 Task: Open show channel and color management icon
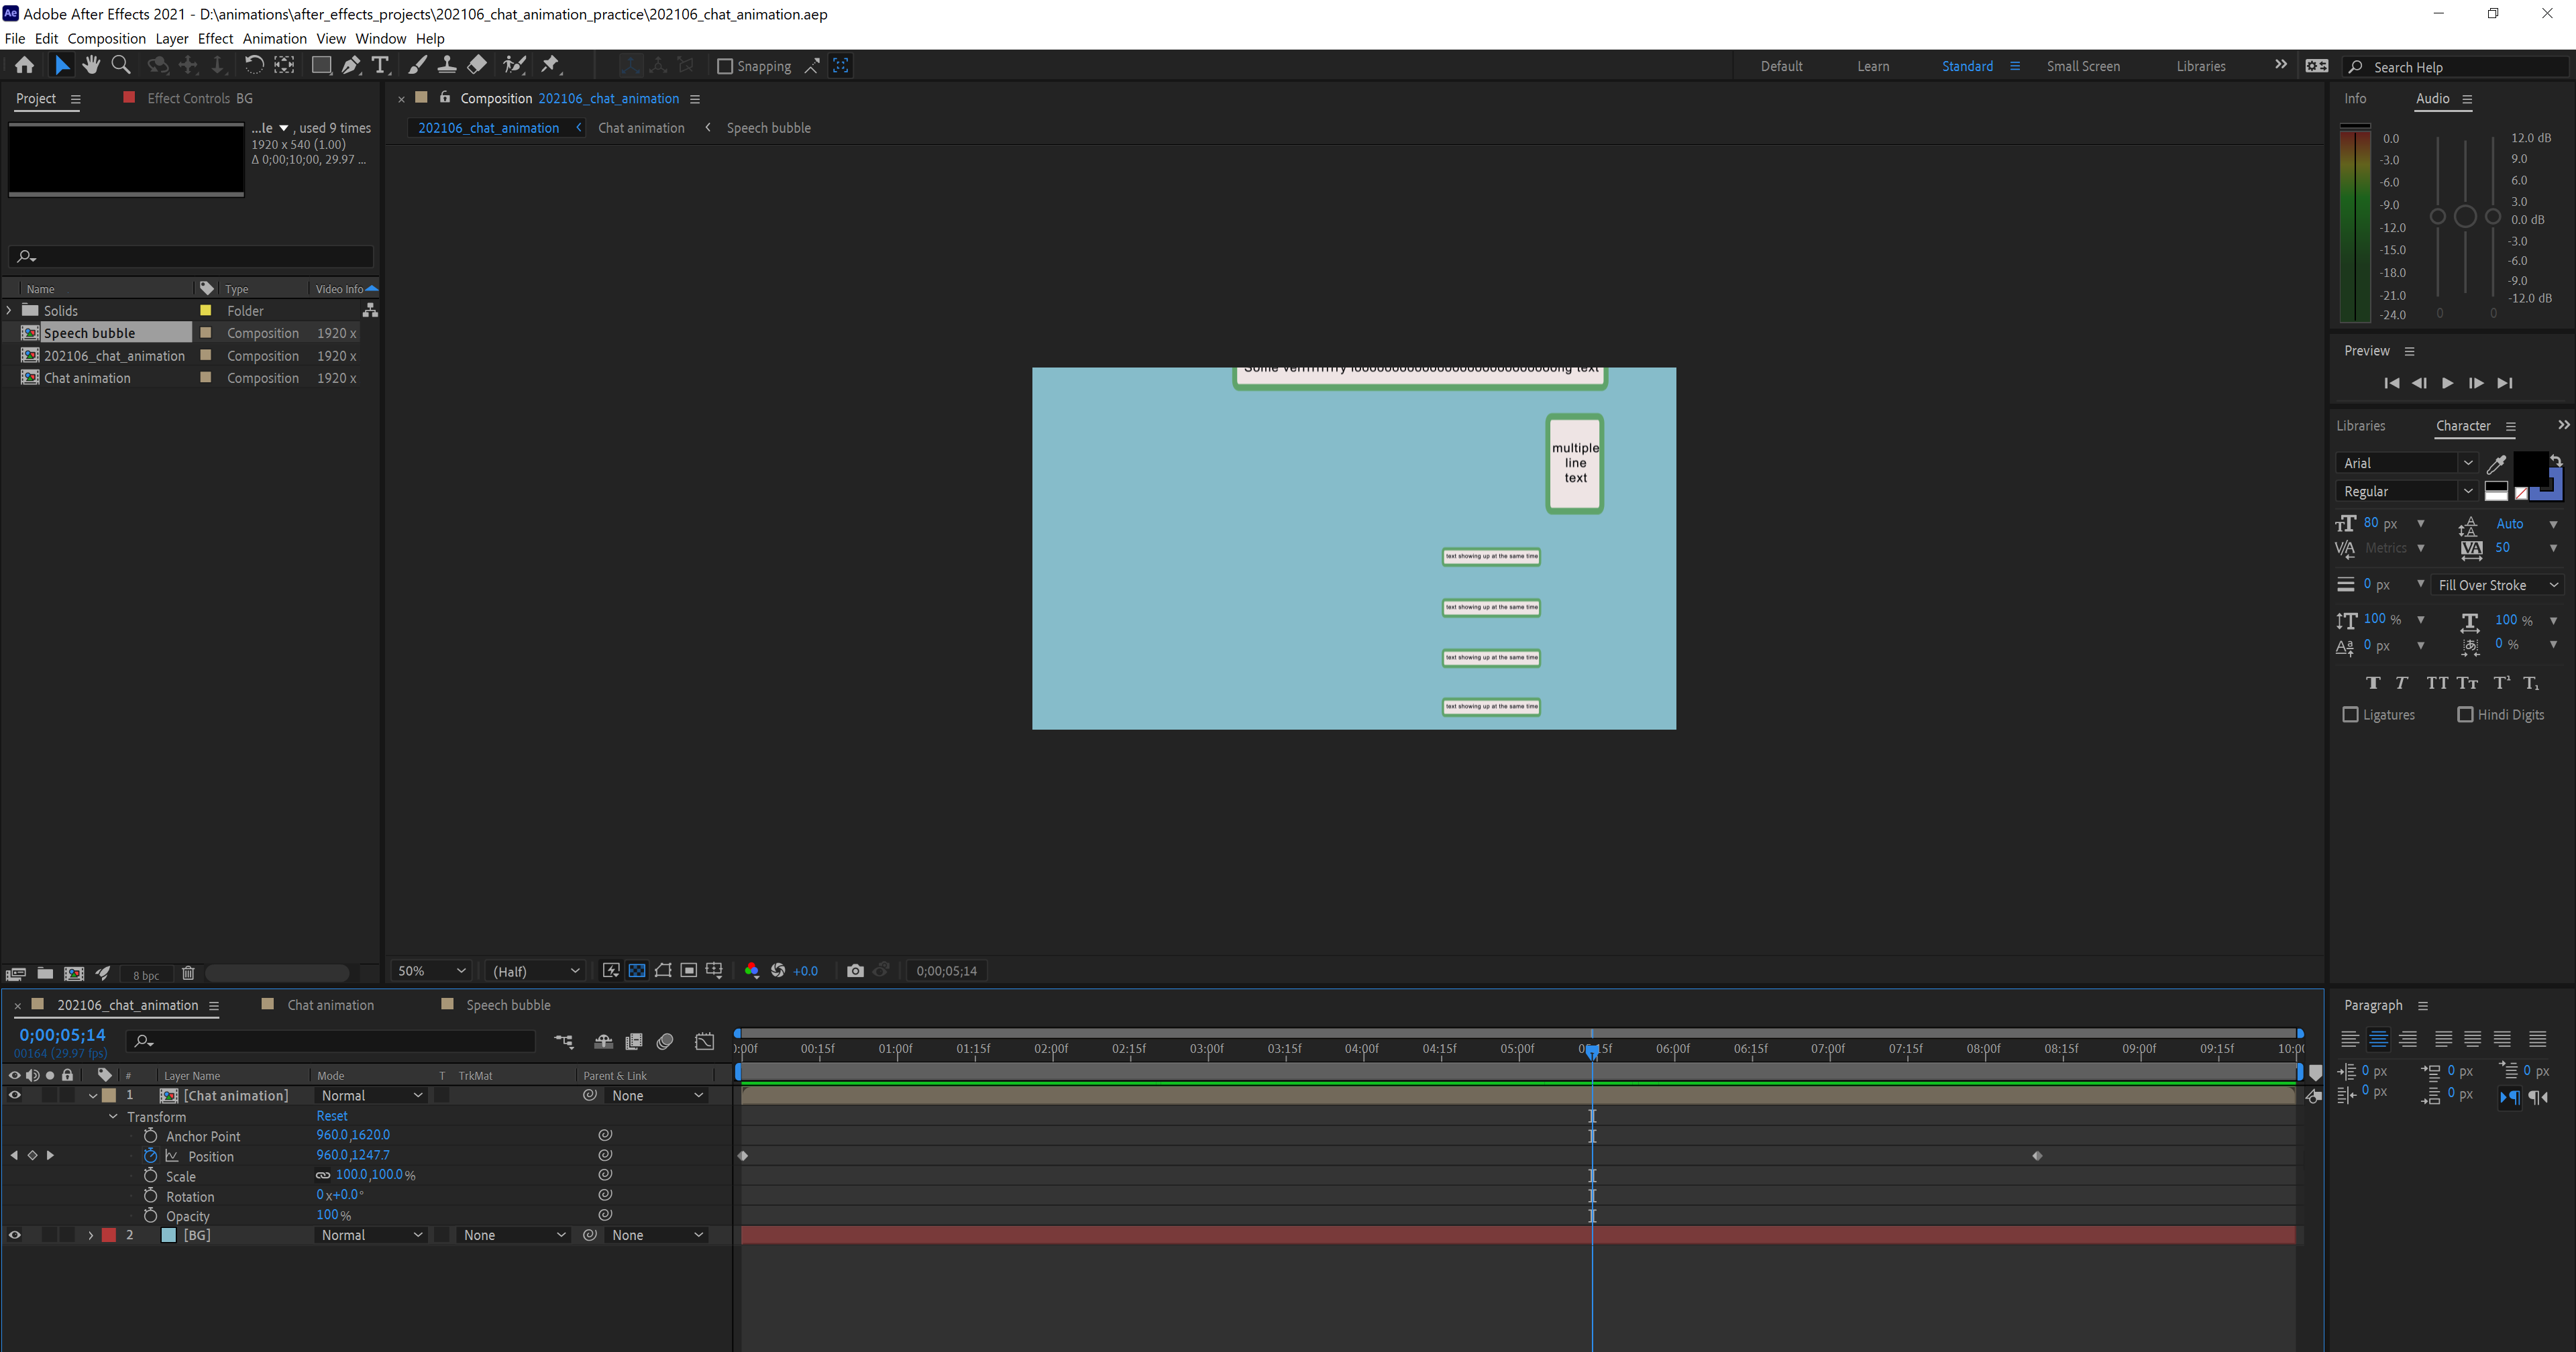[x=751, y=970]
